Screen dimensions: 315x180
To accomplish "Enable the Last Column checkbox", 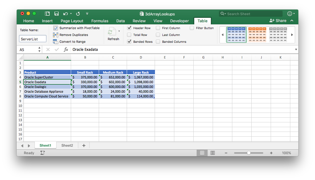I will [x=158, y=35].
